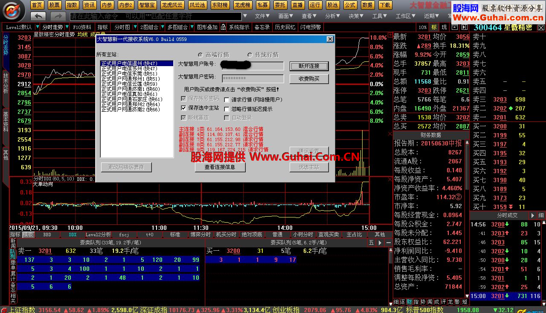Open the command input dropdown arrow

[244, 16]
